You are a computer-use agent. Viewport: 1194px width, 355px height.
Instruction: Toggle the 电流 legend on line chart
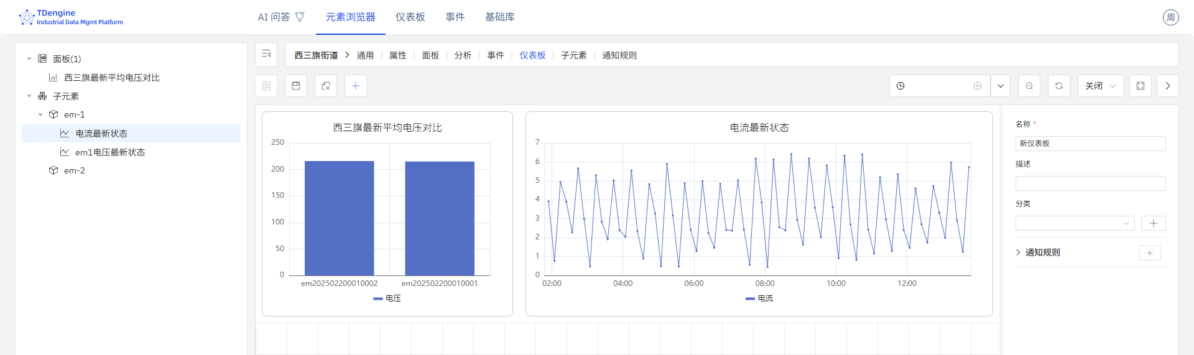[x=759, y=298]
